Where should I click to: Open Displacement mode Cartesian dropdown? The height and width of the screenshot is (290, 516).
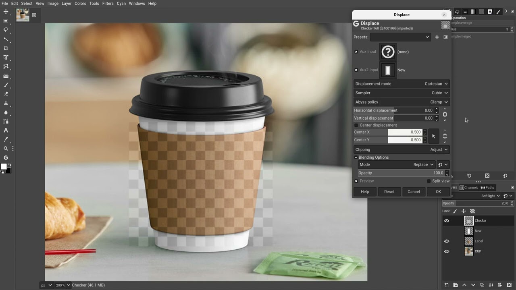tap(402, 84)
